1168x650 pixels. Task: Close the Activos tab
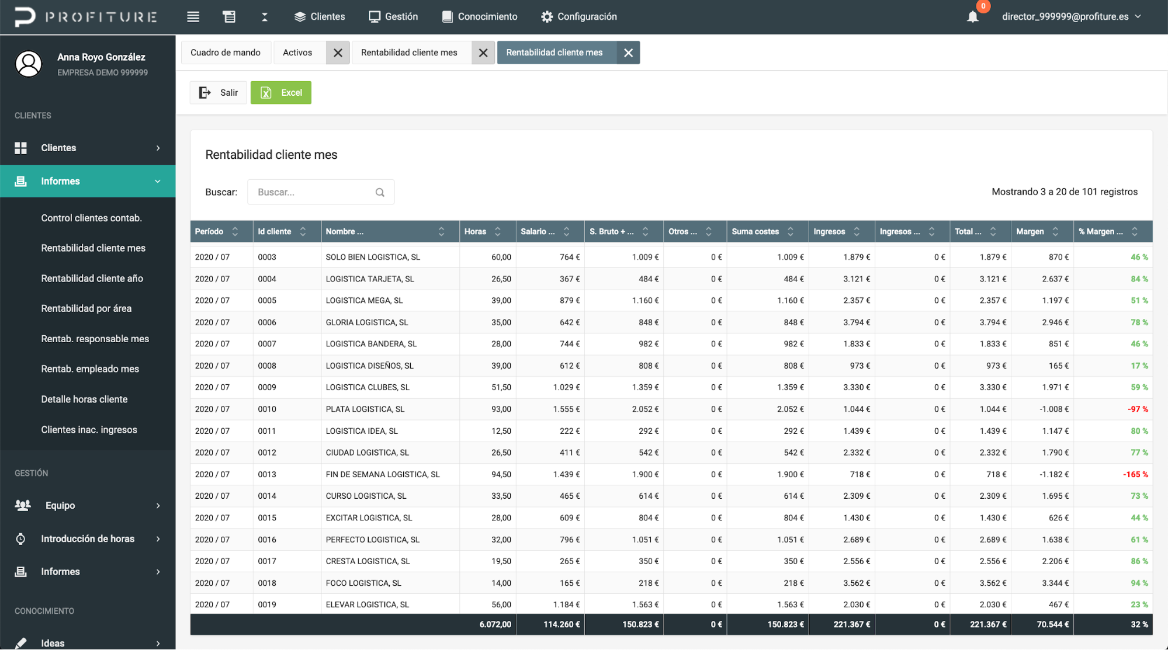point(338,53)
